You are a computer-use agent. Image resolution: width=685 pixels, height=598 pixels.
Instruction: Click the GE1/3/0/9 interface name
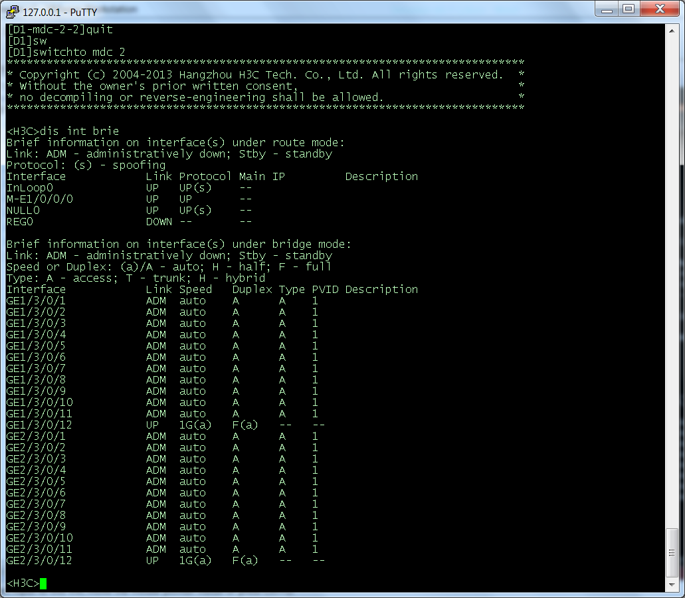click(37, 391)
